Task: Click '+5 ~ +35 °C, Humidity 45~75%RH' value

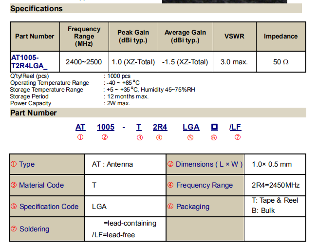Action: 151,90
